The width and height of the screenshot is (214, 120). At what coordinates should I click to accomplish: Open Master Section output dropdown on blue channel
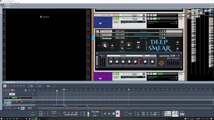tap(163, 22)
